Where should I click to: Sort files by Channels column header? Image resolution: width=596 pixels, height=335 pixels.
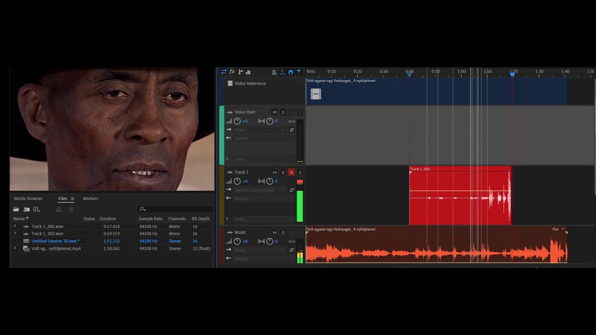coord(177,219)
